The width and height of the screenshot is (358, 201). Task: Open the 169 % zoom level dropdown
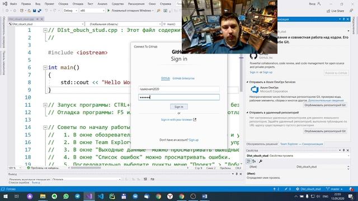click(15, 168)
